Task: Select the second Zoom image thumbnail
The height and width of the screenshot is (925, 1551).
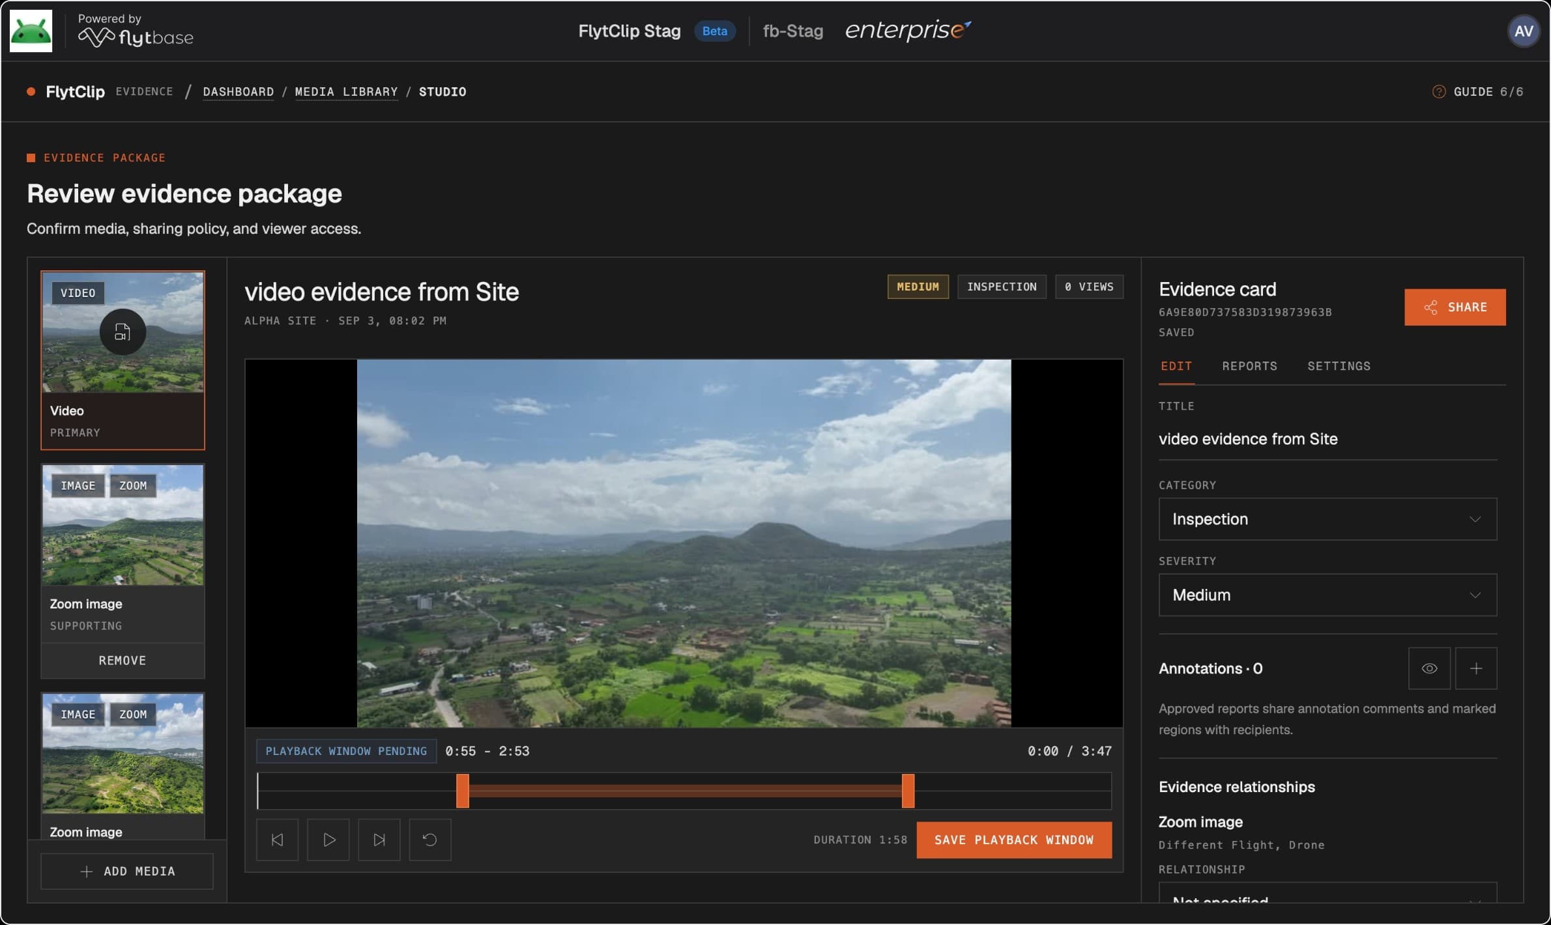Action: coord(123,753)
